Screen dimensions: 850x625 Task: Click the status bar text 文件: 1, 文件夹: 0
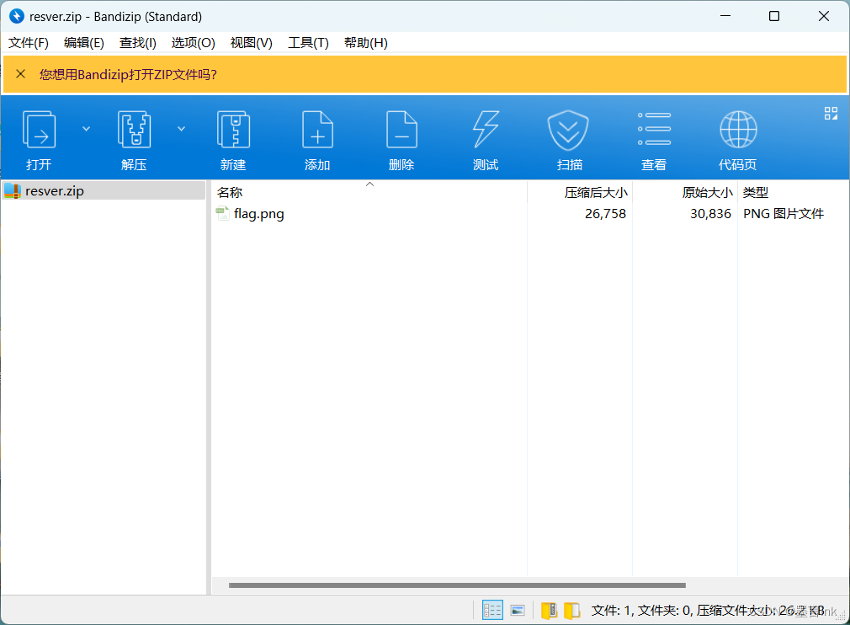tap(641, 611)
